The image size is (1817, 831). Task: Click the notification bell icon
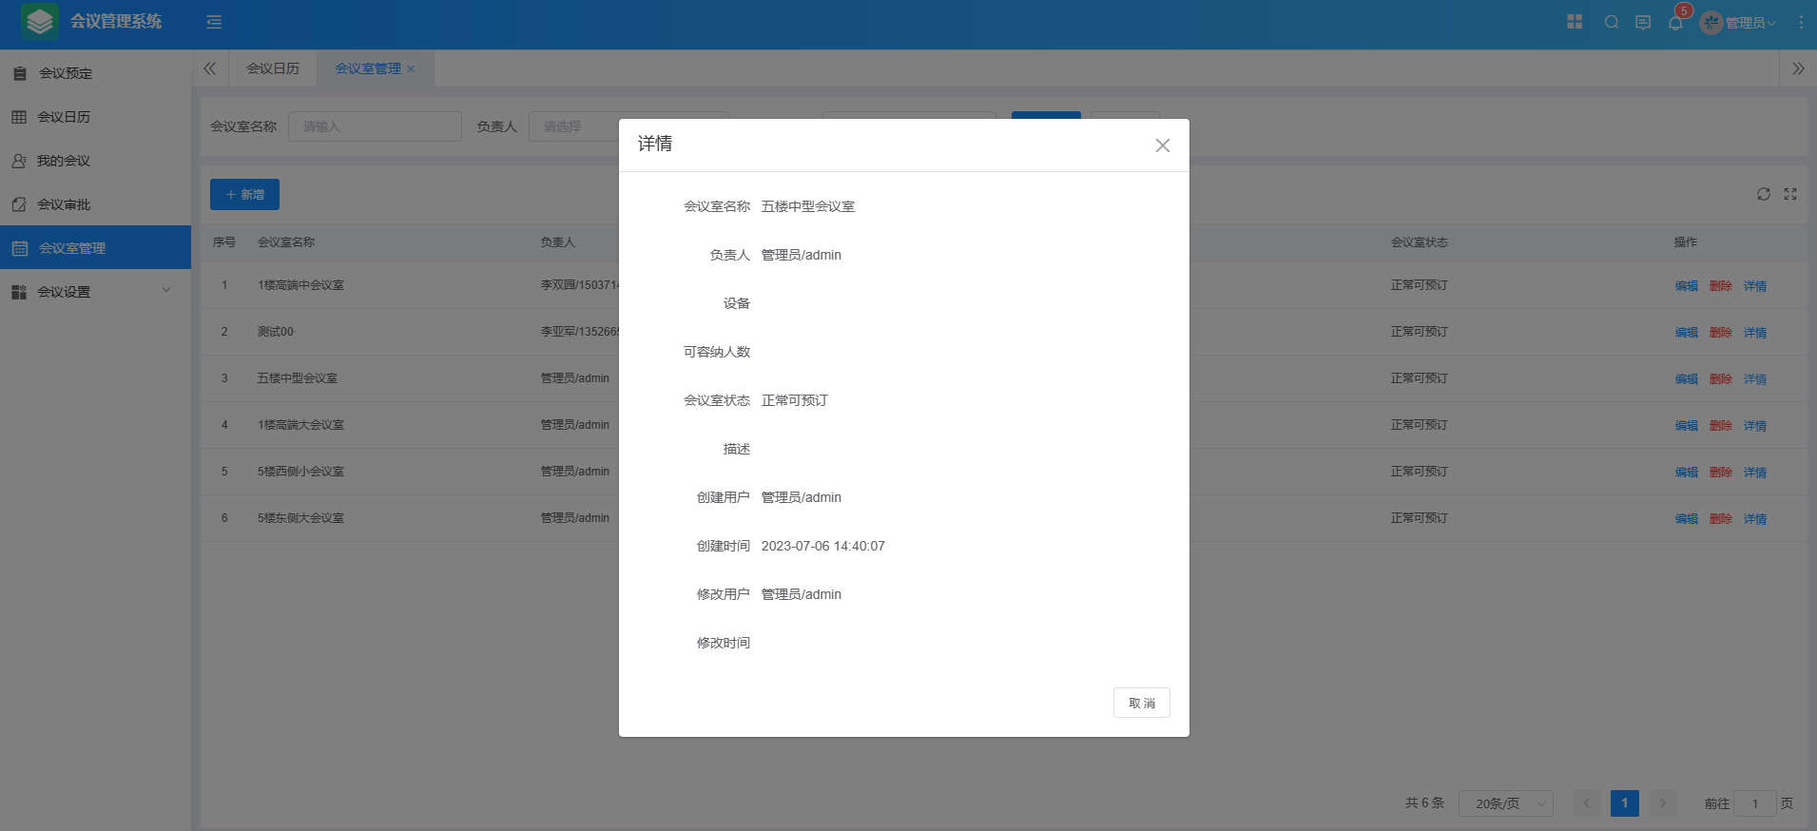point(1675,23)
